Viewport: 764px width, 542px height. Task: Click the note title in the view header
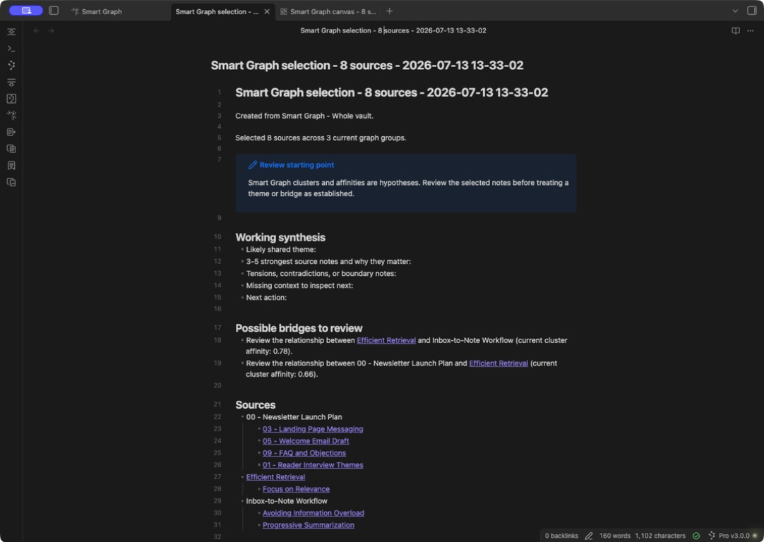coord(393,30)
